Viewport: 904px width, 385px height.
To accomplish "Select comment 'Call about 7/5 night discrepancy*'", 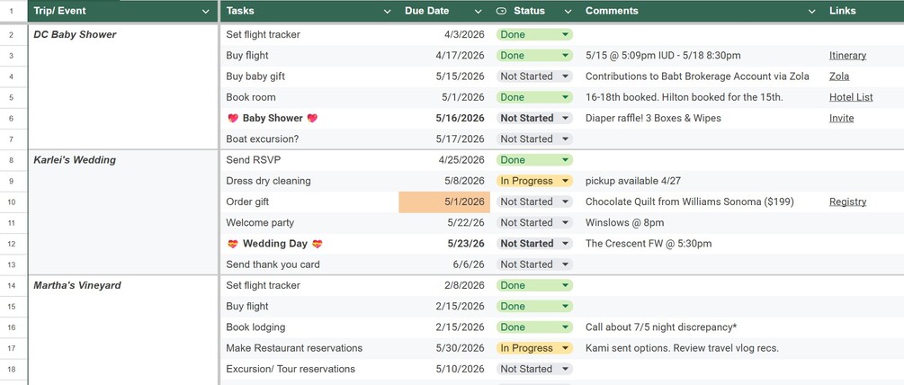I will point(661,327).
